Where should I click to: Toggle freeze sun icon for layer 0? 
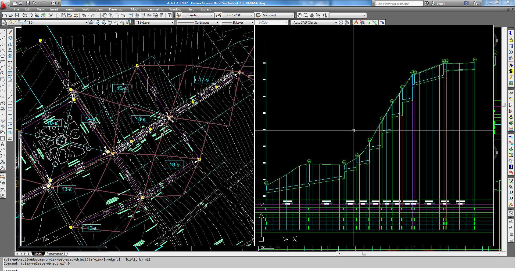pos(15,23)
